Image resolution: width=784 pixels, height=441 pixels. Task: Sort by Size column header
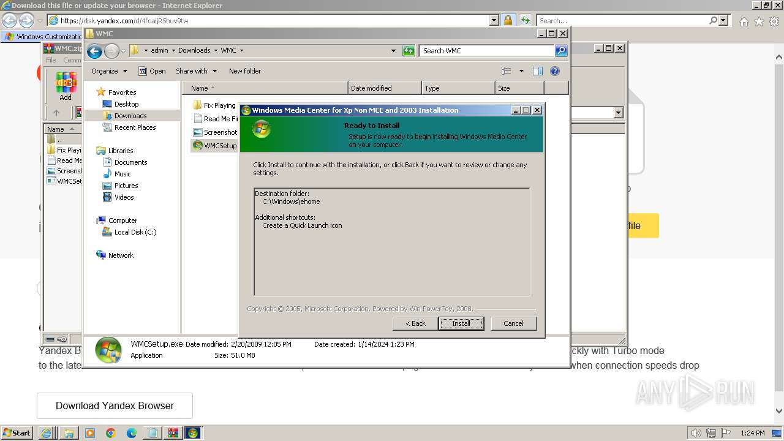[519, 88]
